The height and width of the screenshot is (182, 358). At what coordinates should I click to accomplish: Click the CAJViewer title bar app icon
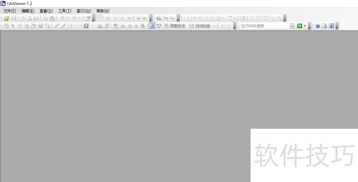[3, 4]
